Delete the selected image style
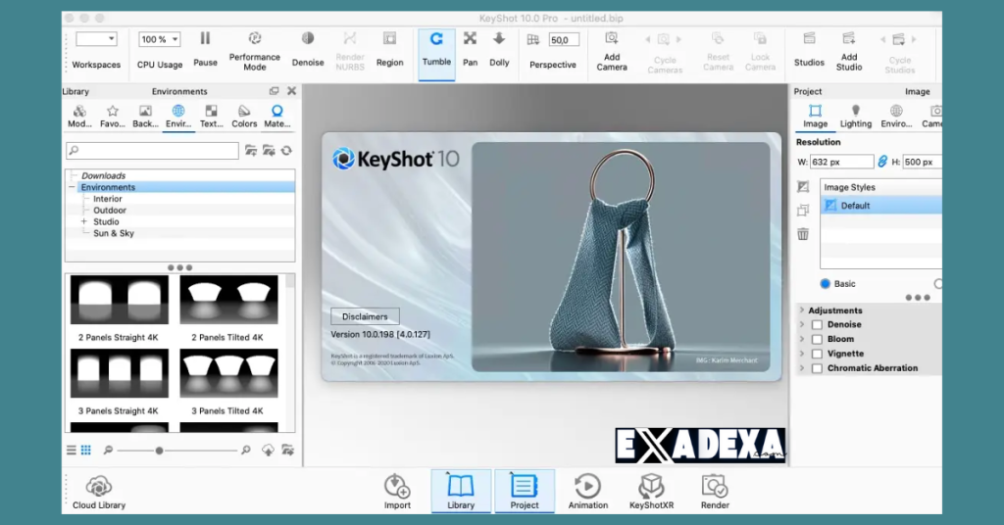The image size is (1004, 525). (803, 234)
